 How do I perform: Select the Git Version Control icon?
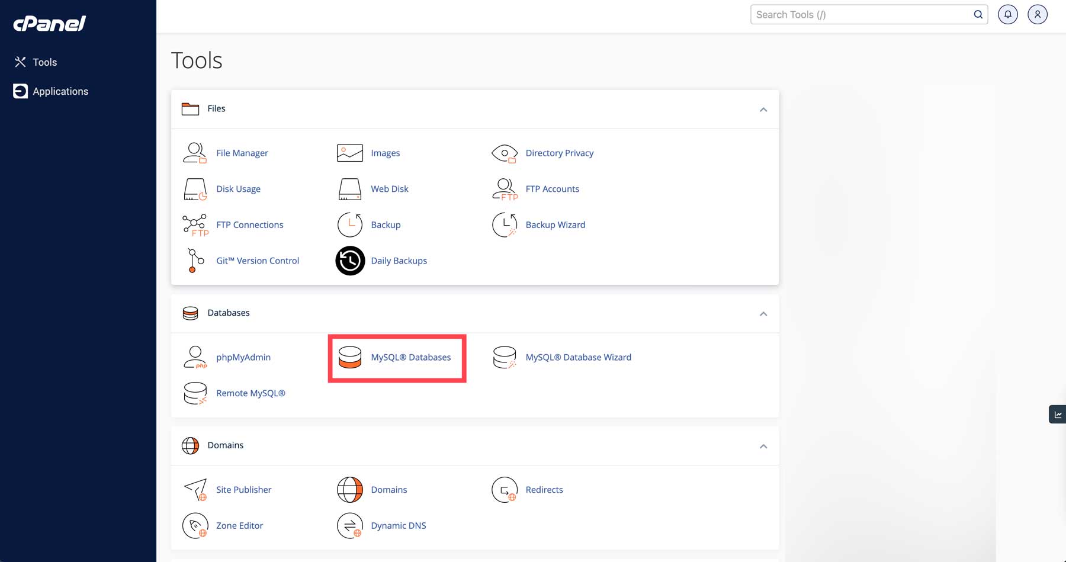click(195, 260)
